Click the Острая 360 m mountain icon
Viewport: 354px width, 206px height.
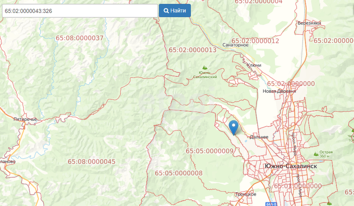pos(316,154)
